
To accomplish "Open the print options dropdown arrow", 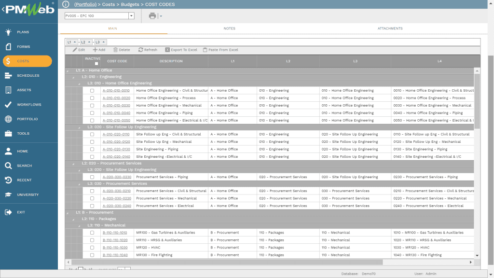I will 161,16.
